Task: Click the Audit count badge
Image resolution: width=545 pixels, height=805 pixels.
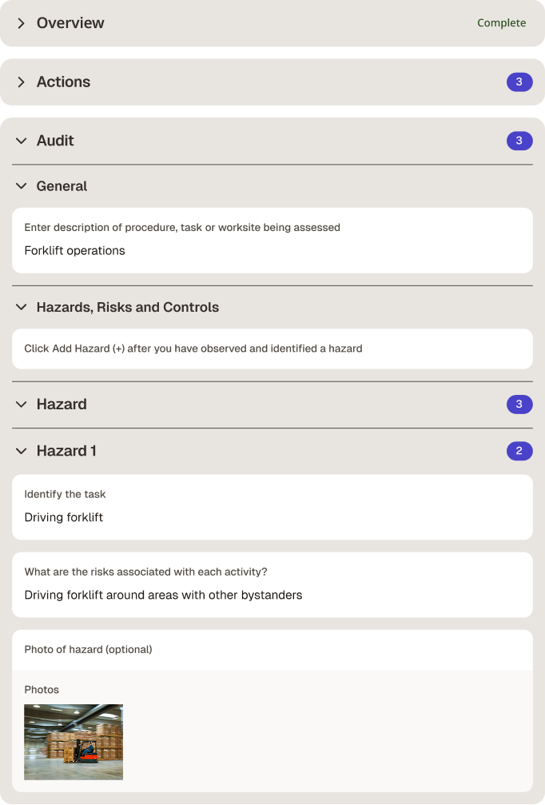Action: coord(519,141)
